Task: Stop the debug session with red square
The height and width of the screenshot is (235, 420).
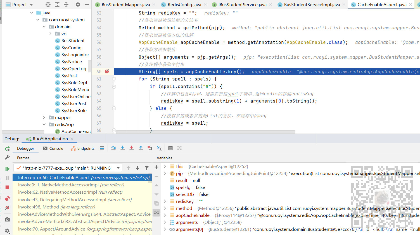Action: (7, 187)
